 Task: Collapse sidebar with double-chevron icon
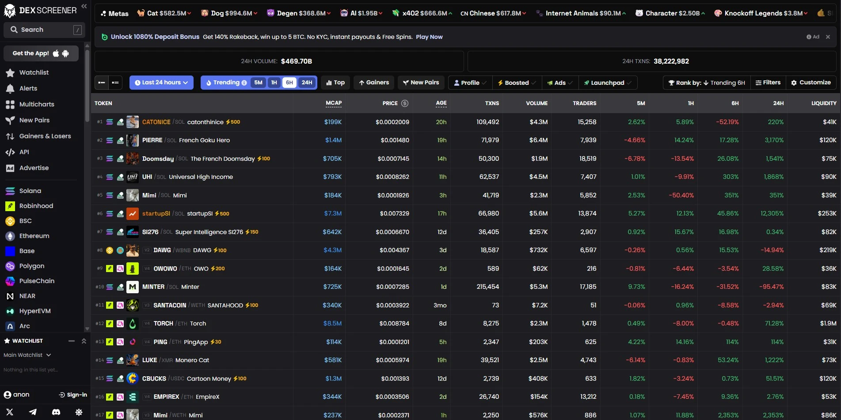point(84,6)
